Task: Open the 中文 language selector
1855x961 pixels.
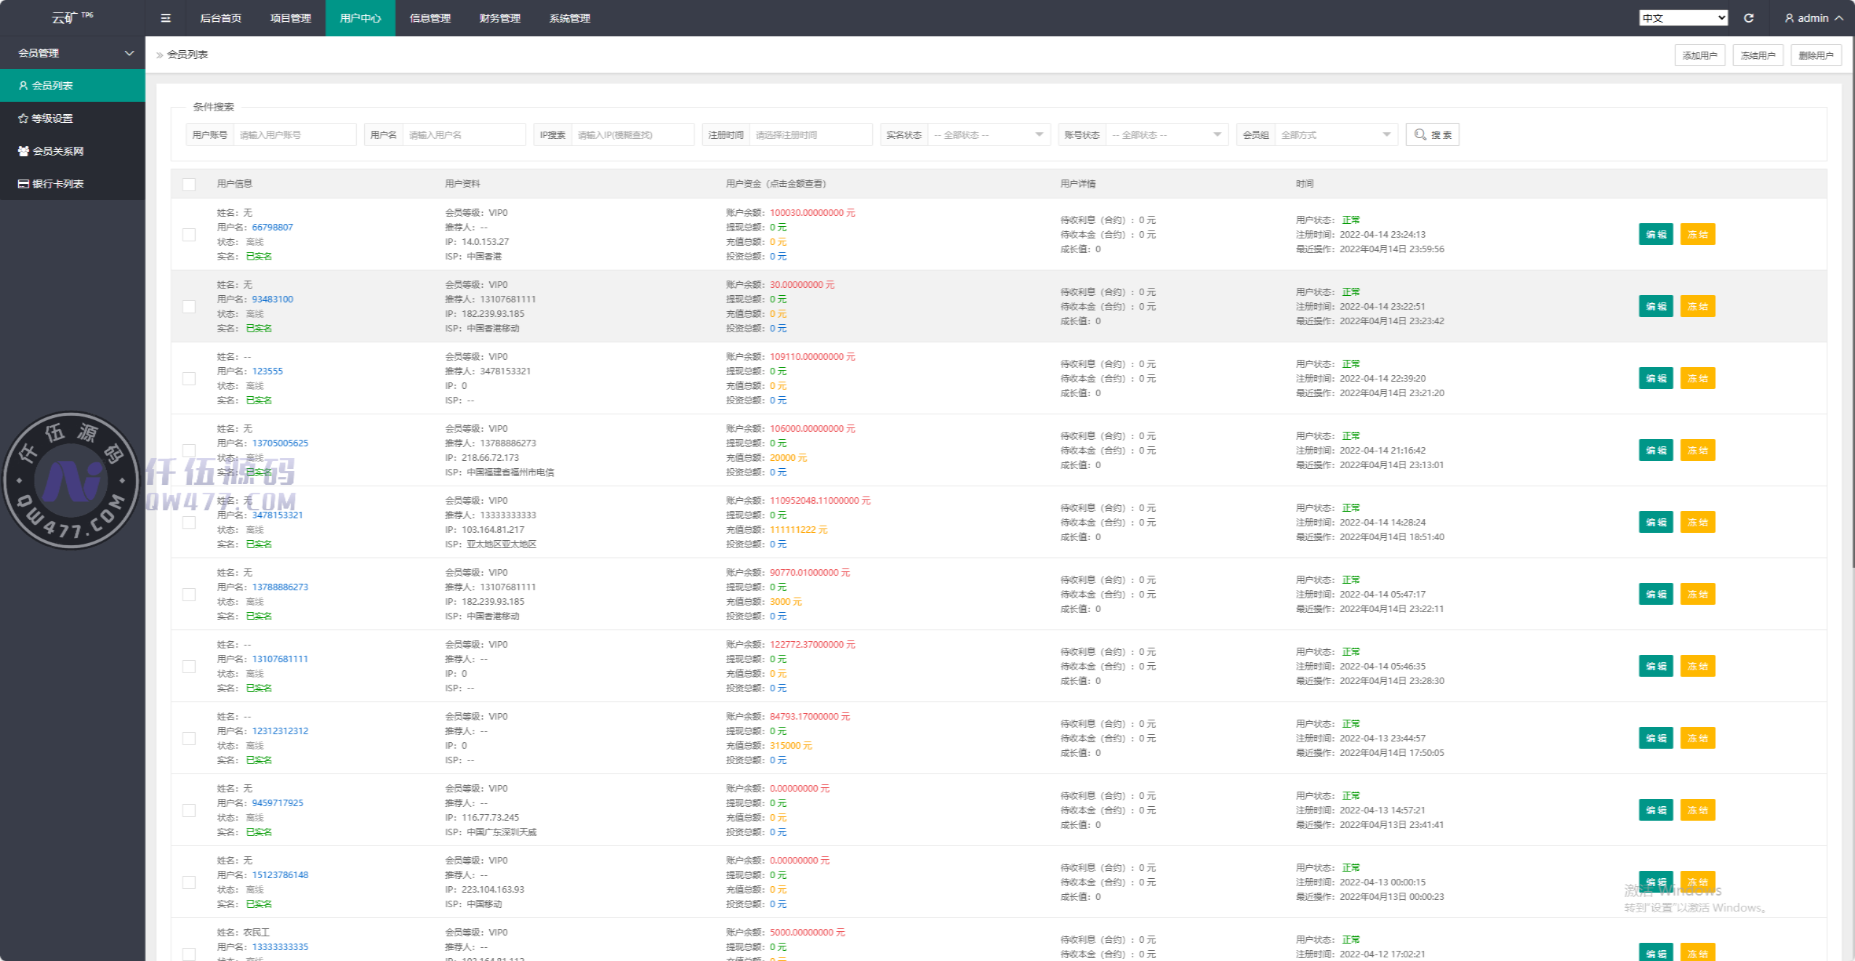Action: click(x=1683, y=18)
